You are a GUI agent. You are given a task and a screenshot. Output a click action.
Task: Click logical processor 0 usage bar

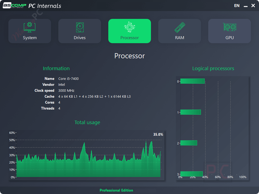tap(192, 81)
